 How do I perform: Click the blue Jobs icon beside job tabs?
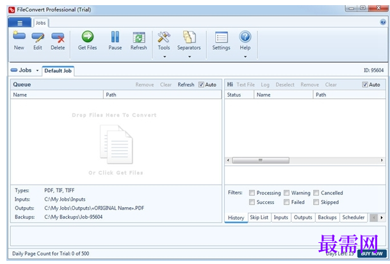click(14, 70)
